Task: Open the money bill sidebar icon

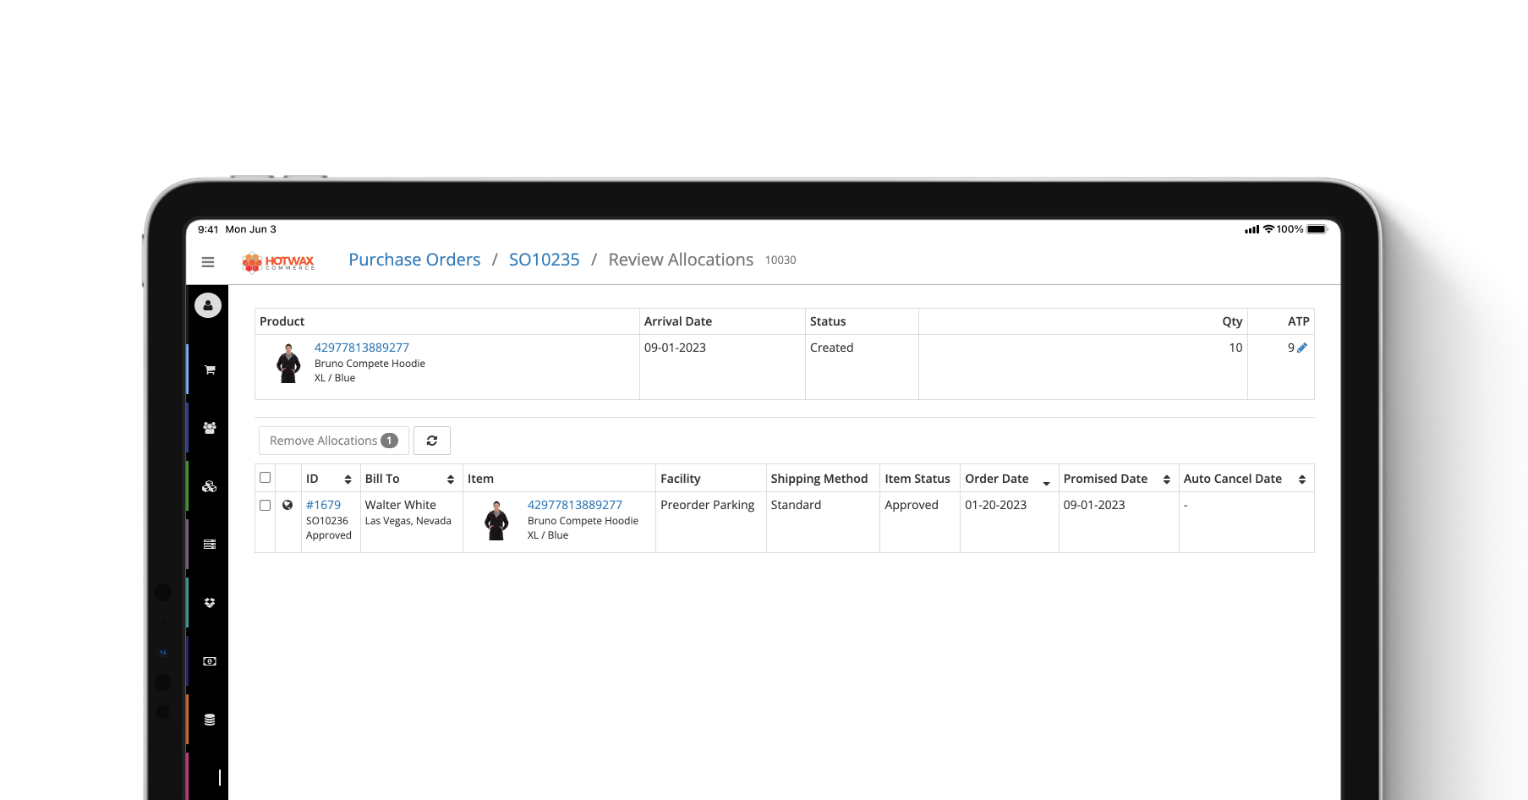Action: (x=210, y=661)
